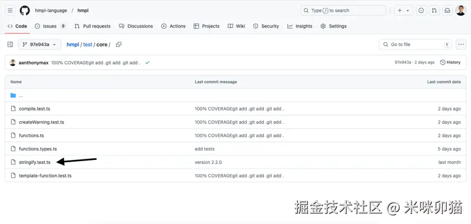Open commit hash 97e943a link
This screenshot has width=471, height=224.
(x=403, y=62)
